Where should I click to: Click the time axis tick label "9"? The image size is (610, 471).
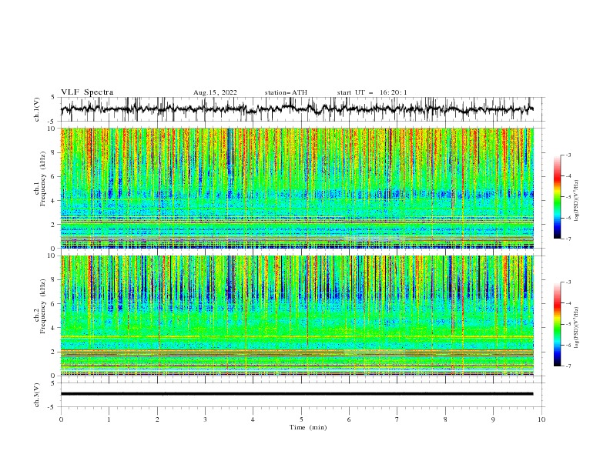(x=493, y=419)
